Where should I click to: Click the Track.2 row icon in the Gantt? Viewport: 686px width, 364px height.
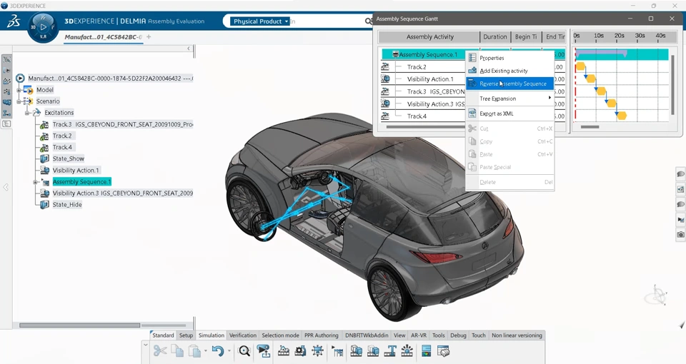385,67
